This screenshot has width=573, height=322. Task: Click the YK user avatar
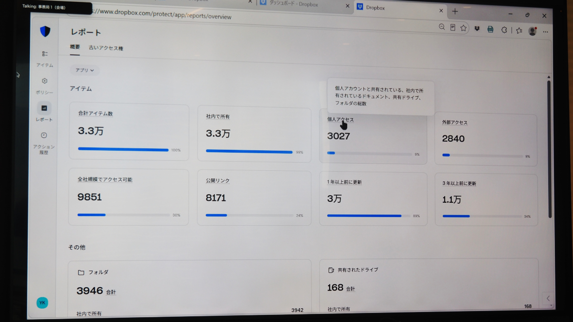click(x=42, y=302)
